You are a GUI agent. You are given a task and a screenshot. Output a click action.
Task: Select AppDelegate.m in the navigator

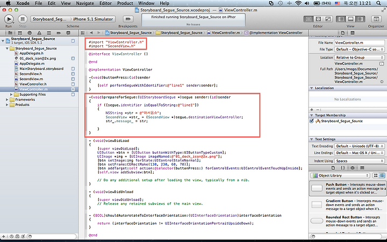(x=32, y=63)
